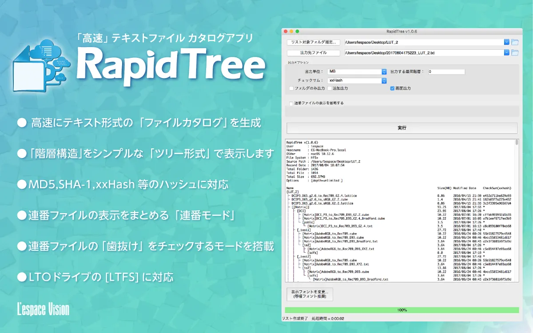This screenshot has height=333, width=533.
Task: Click DCIP3_D65_g2.6_to_sRGB_G2.2.cube file row
Action: pos(320,199)
